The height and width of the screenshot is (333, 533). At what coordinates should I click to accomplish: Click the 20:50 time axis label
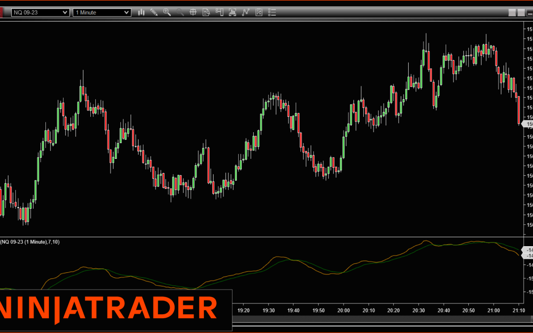pos(468,310)
